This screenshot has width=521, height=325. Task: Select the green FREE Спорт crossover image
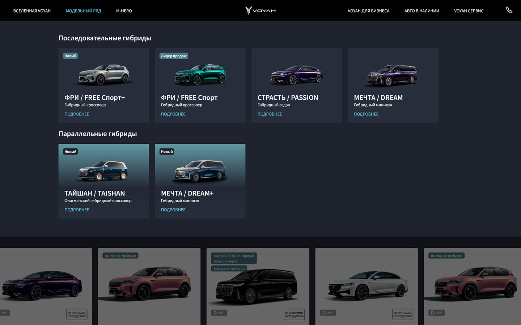[x=200, y=74]
